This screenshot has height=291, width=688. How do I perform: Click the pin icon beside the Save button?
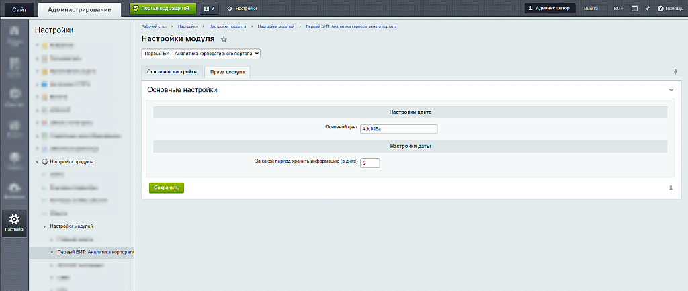pos(670,189)
